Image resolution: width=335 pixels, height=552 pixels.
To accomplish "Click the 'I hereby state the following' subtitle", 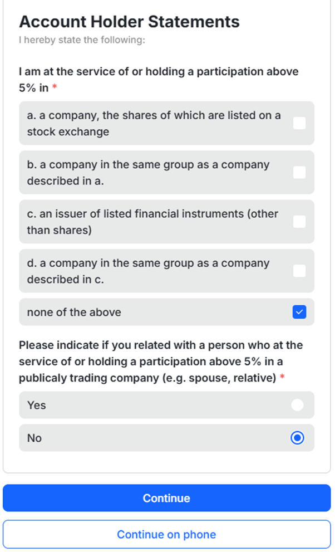I will (x=82, y=40).
